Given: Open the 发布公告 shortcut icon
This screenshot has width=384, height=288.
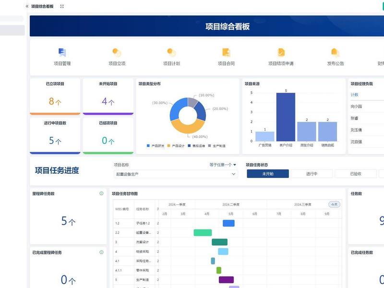Looking at the screenshot, I should click(335, 52).
